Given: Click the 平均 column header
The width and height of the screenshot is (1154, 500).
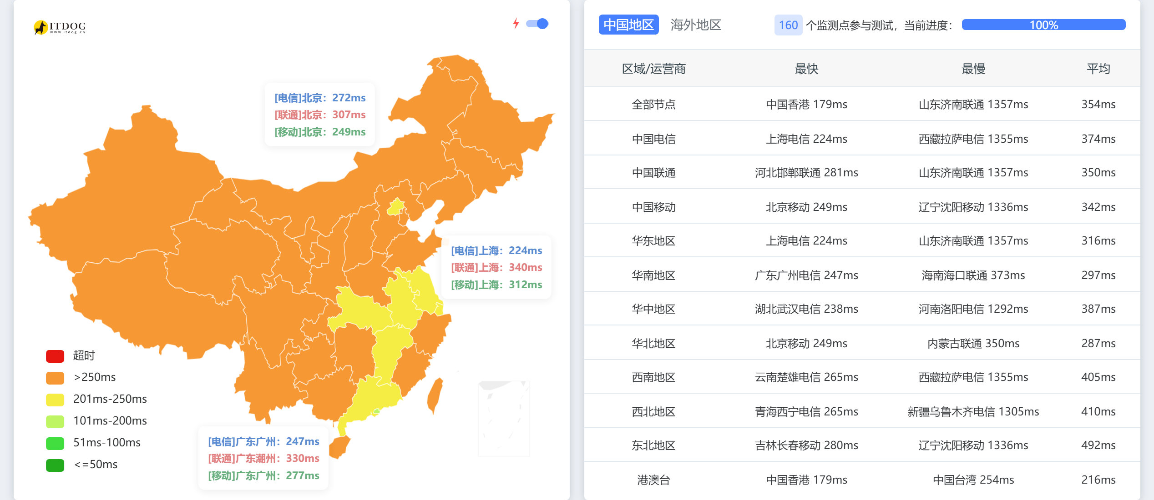Looking at the screenshot, I should (1098, 69).
